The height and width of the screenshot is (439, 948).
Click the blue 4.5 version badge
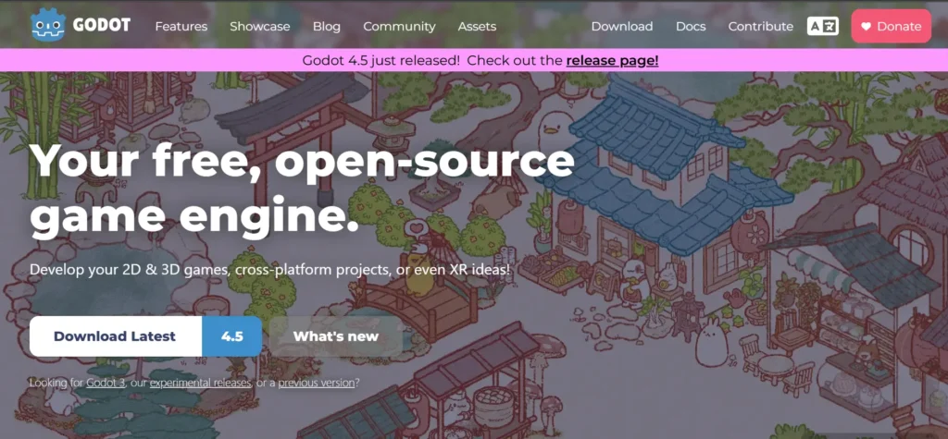point(232,336)
